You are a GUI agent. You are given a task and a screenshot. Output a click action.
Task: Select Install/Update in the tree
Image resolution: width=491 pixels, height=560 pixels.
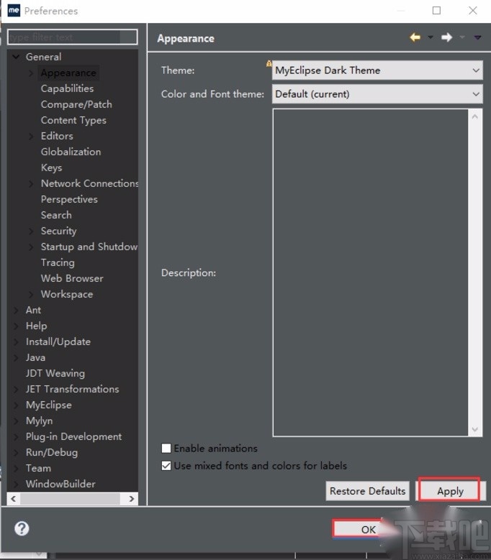(x=58, y=341)
